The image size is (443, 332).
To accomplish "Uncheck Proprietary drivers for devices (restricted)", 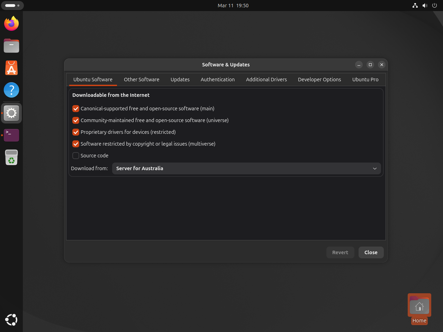I will point(75,132).
